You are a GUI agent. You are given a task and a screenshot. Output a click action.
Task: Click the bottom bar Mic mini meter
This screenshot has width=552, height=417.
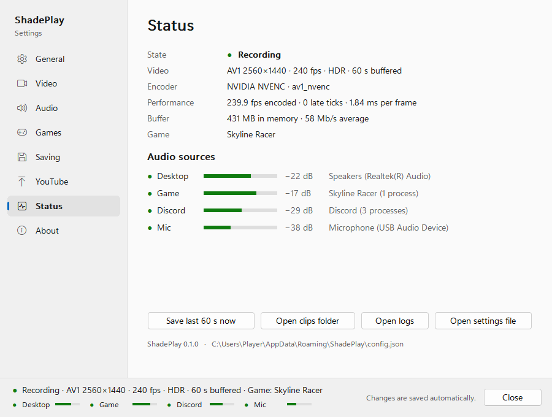299,404
